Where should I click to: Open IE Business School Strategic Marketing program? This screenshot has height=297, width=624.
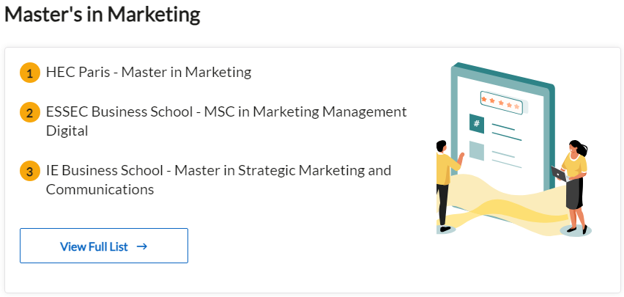tap(218, 180)
